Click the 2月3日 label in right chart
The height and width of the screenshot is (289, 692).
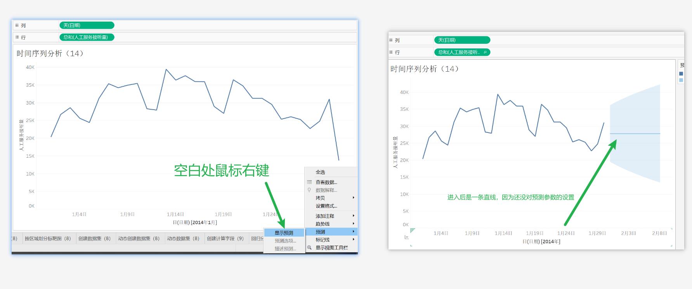click(x=628, y=233)
